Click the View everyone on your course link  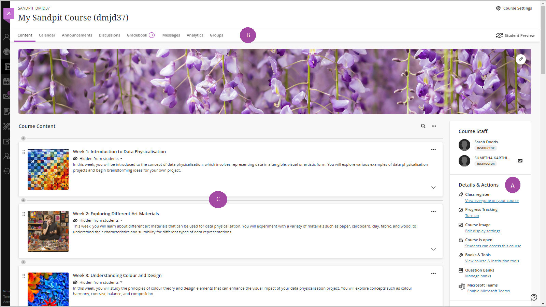(x=492, y=200)
